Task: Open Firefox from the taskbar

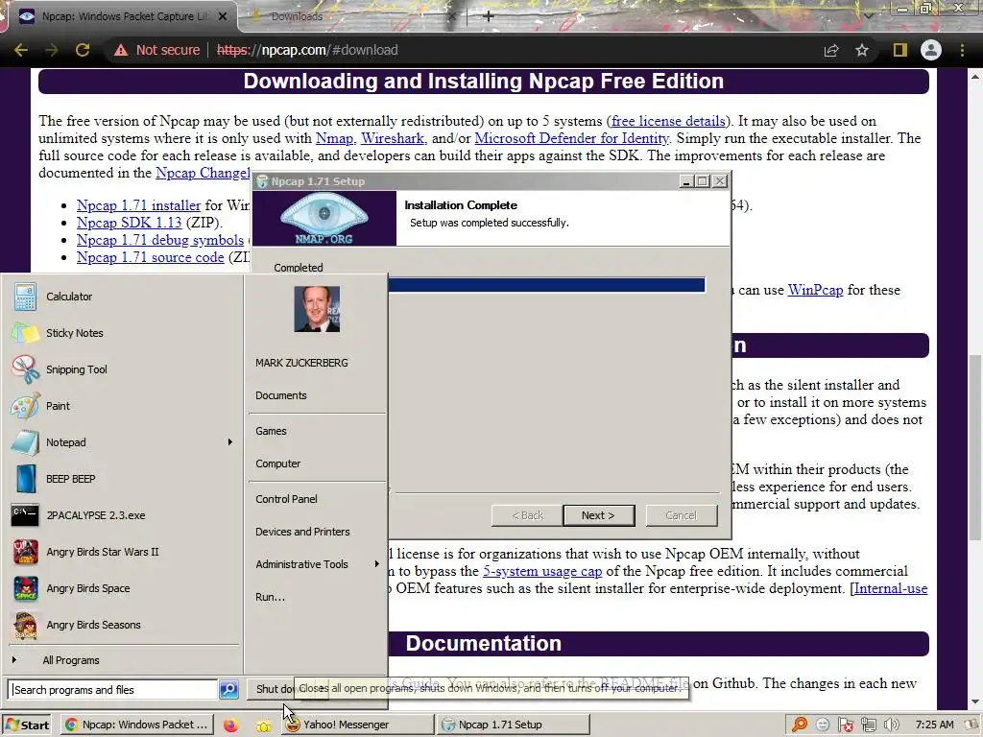Action: point(230,725)
